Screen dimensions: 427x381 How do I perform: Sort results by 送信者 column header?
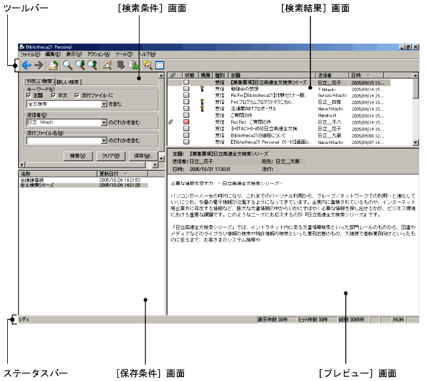(x=332, y=75)
